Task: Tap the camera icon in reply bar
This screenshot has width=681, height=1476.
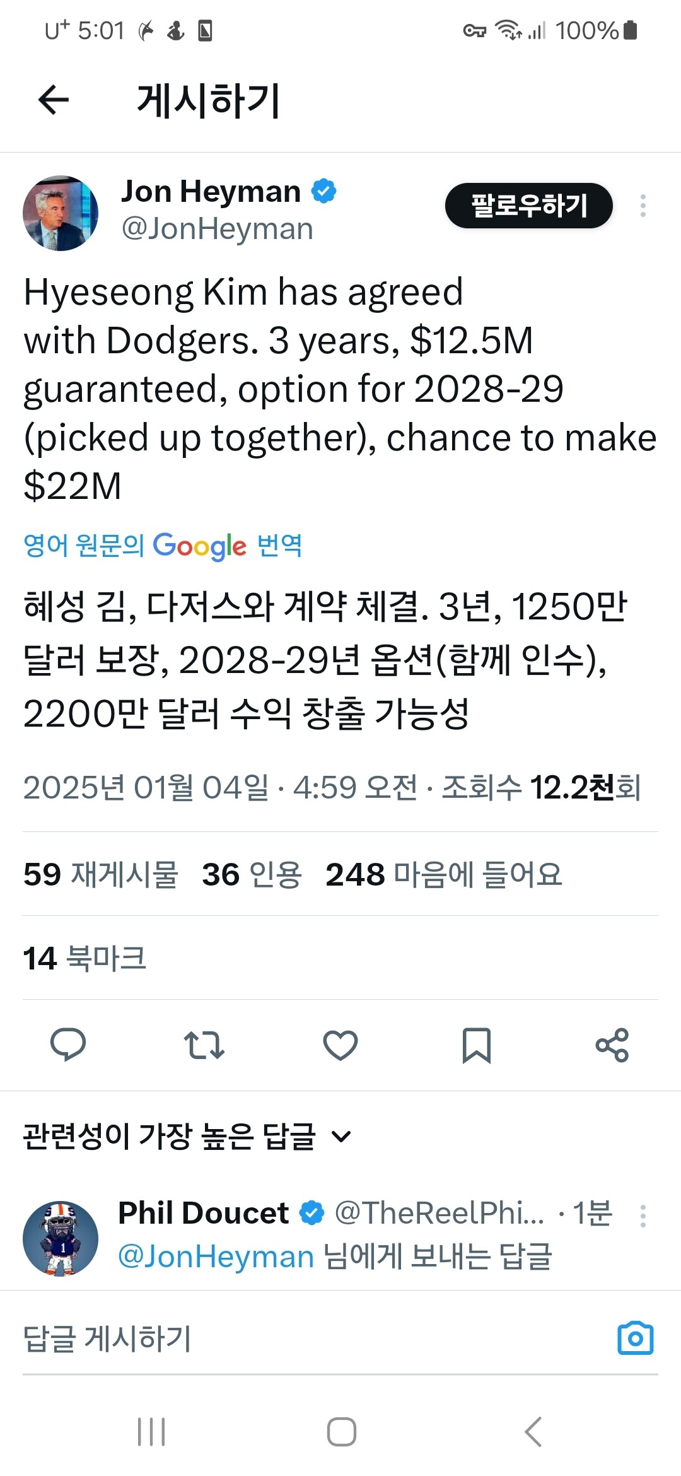Action: click(x=635, y=1338)
